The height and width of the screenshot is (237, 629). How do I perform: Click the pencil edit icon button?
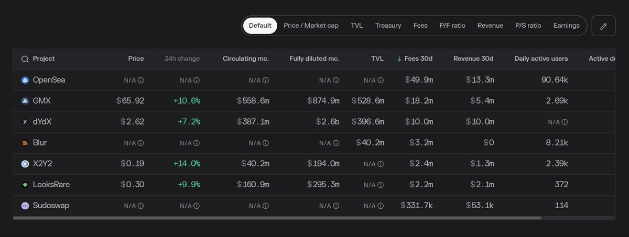603,26
